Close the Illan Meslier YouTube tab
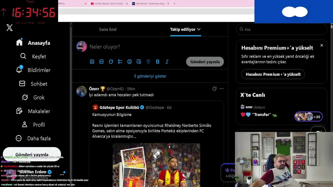This screenshot has width=333, height=187. (127, 4)
